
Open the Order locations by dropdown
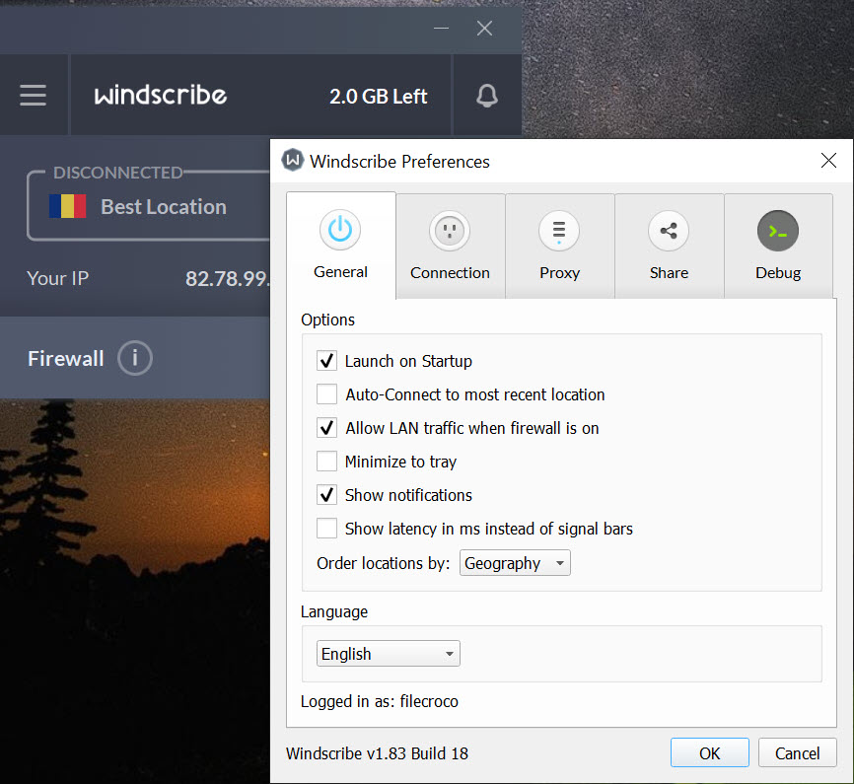point(515,563)
